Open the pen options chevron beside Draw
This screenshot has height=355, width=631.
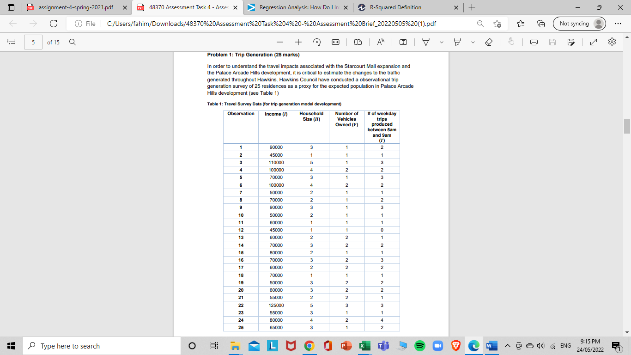[441, 42]
